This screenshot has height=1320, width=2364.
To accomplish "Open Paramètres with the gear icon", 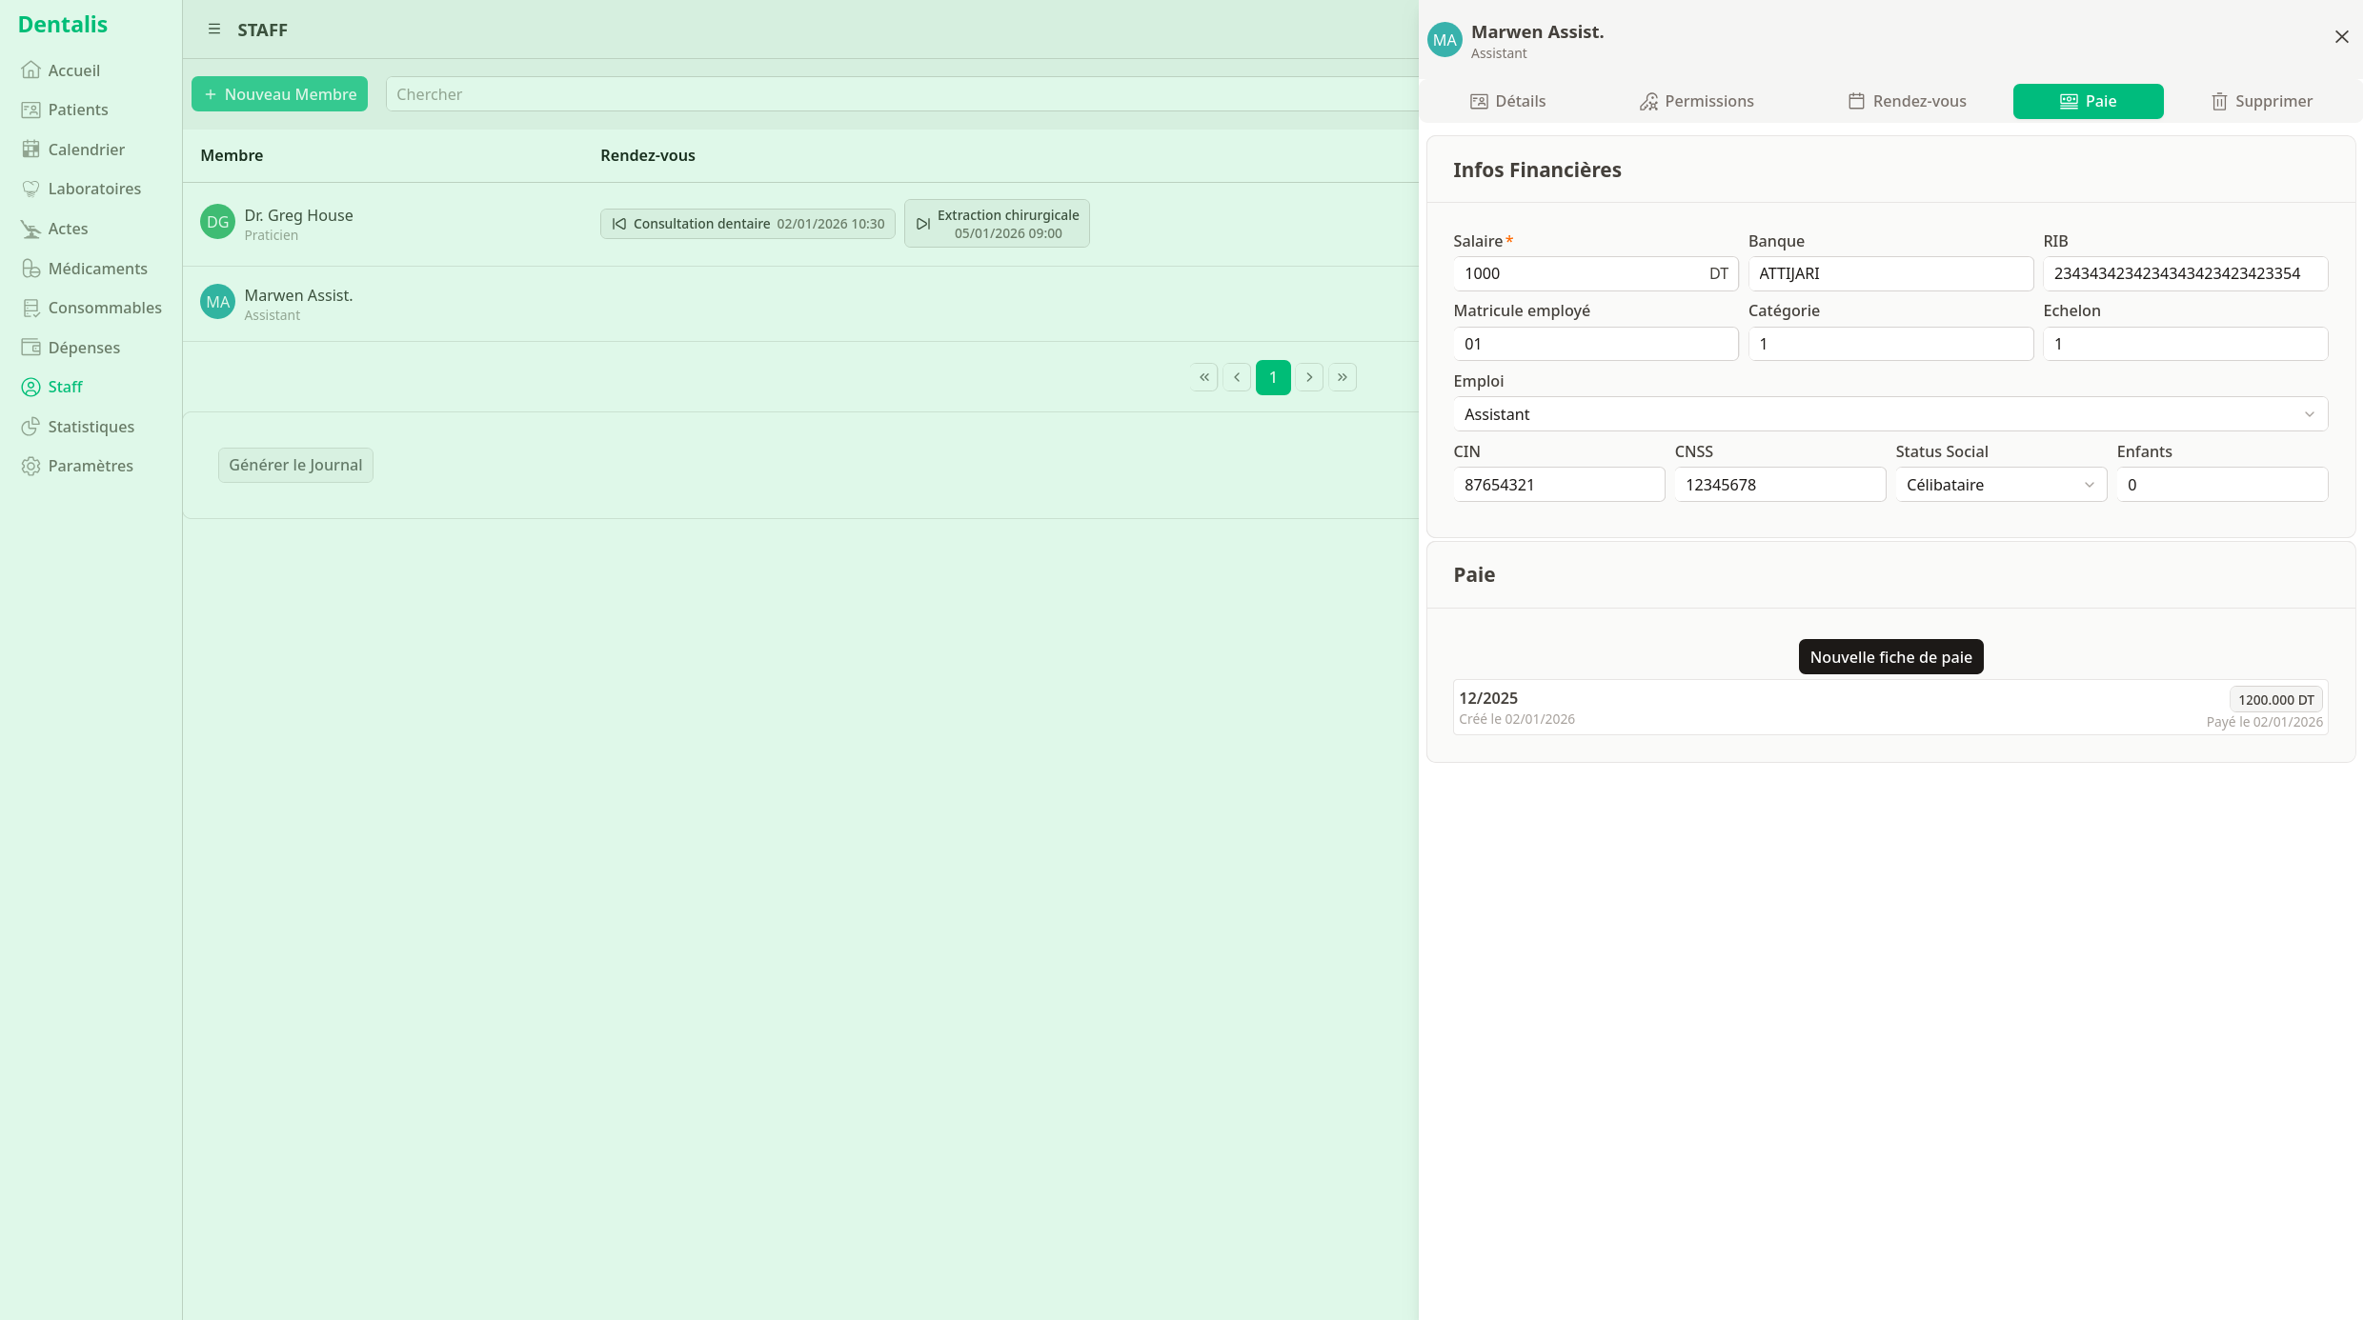I will pos(31,465).
